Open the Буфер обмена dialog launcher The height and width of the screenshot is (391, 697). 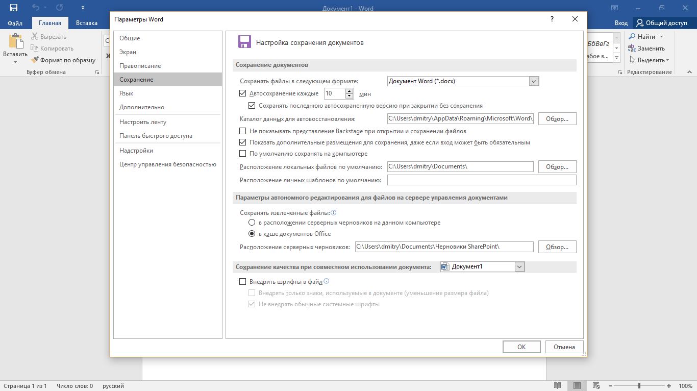click(x=97, y=72)
